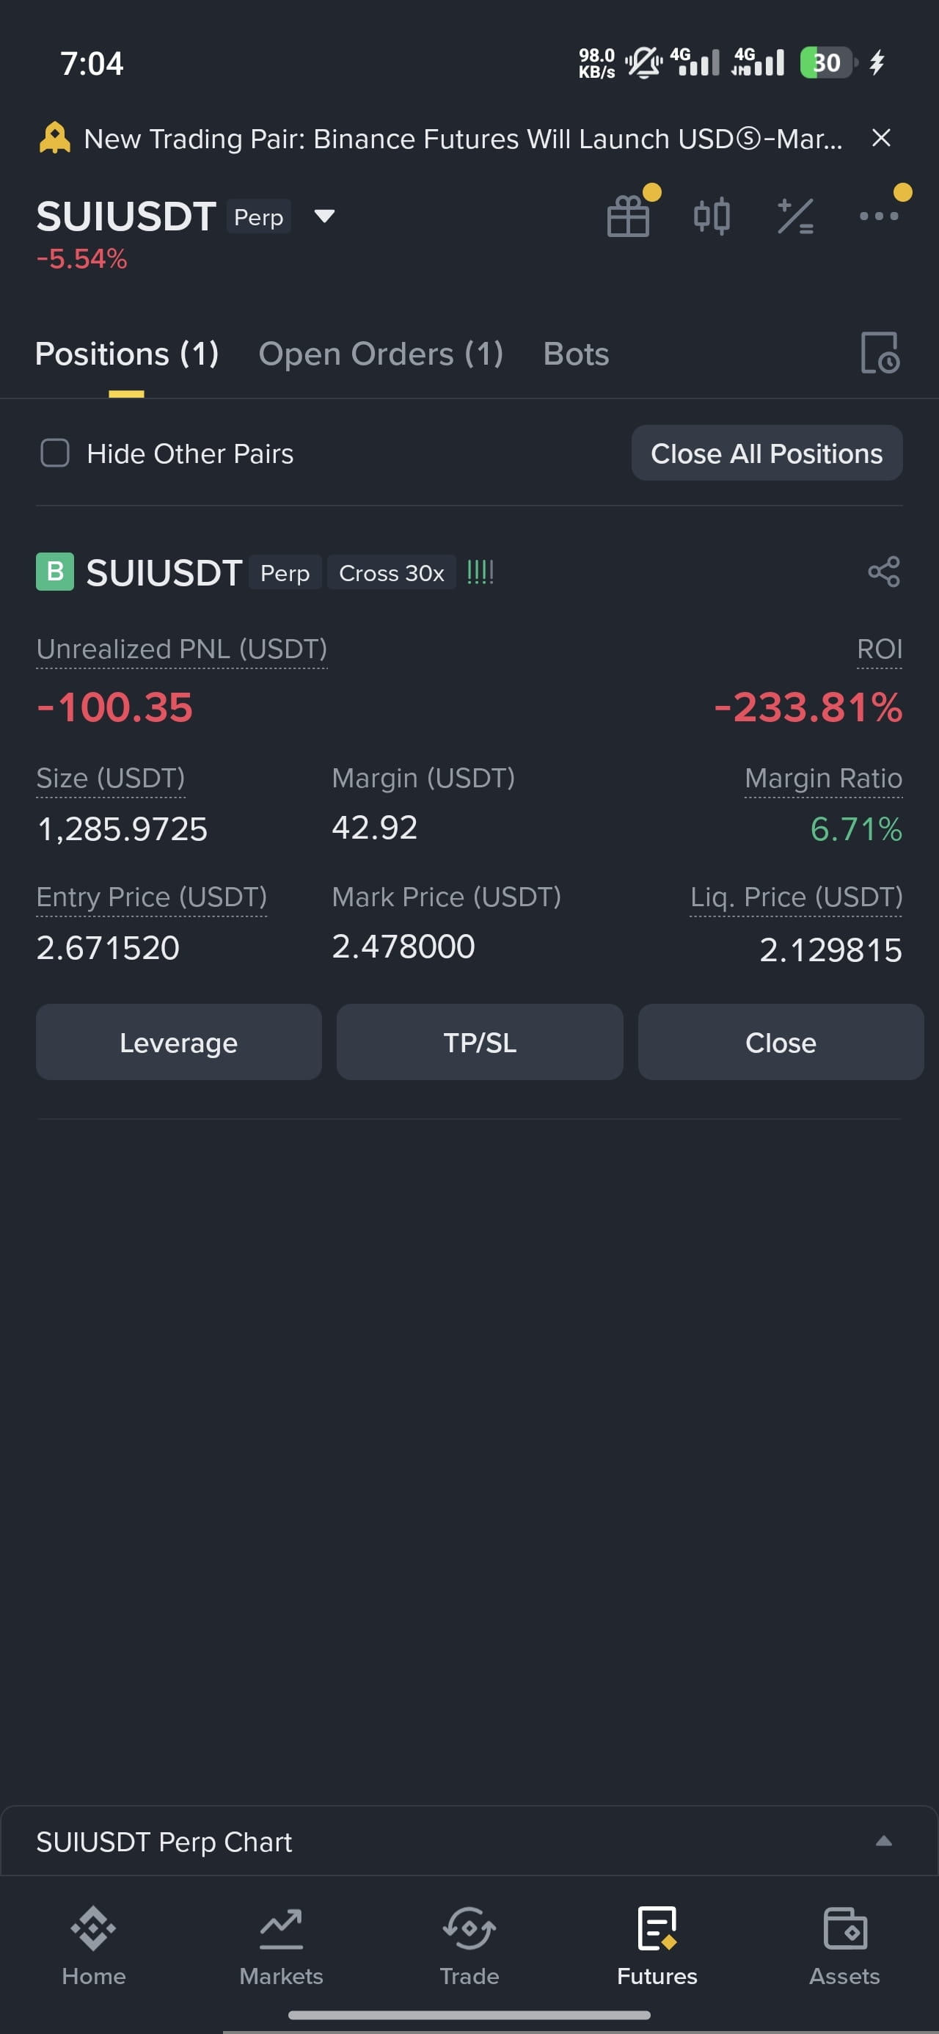Open the three-dot more options menu
The image size is (939, 2034).
(x=879, y=216)
